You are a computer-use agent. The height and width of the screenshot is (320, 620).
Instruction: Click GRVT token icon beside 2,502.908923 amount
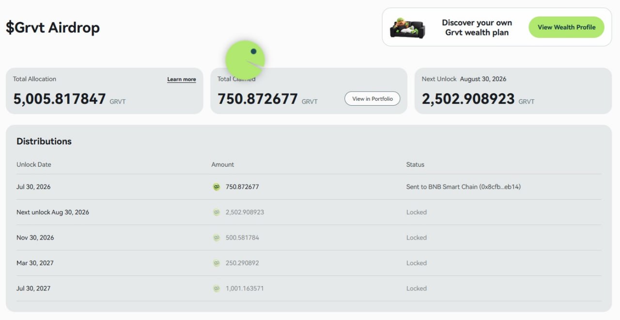pyautogui.click(x=217, y=212)
